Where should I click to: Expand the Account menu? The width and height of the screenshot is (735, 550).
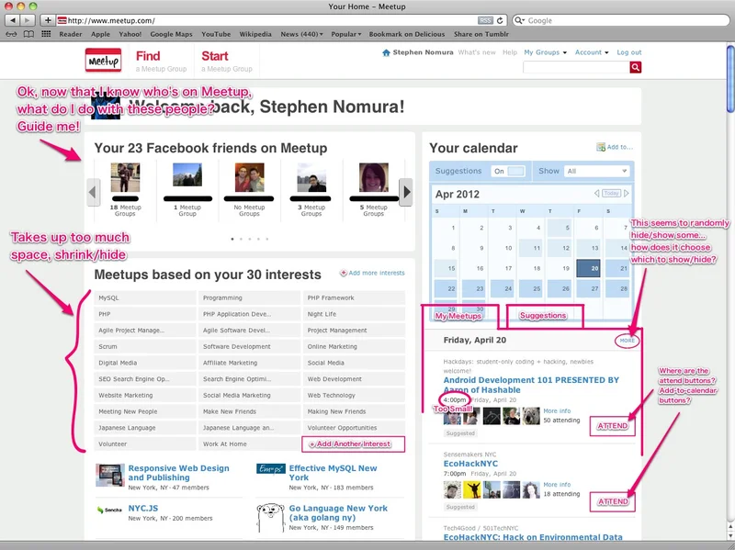tap(591, 52)
